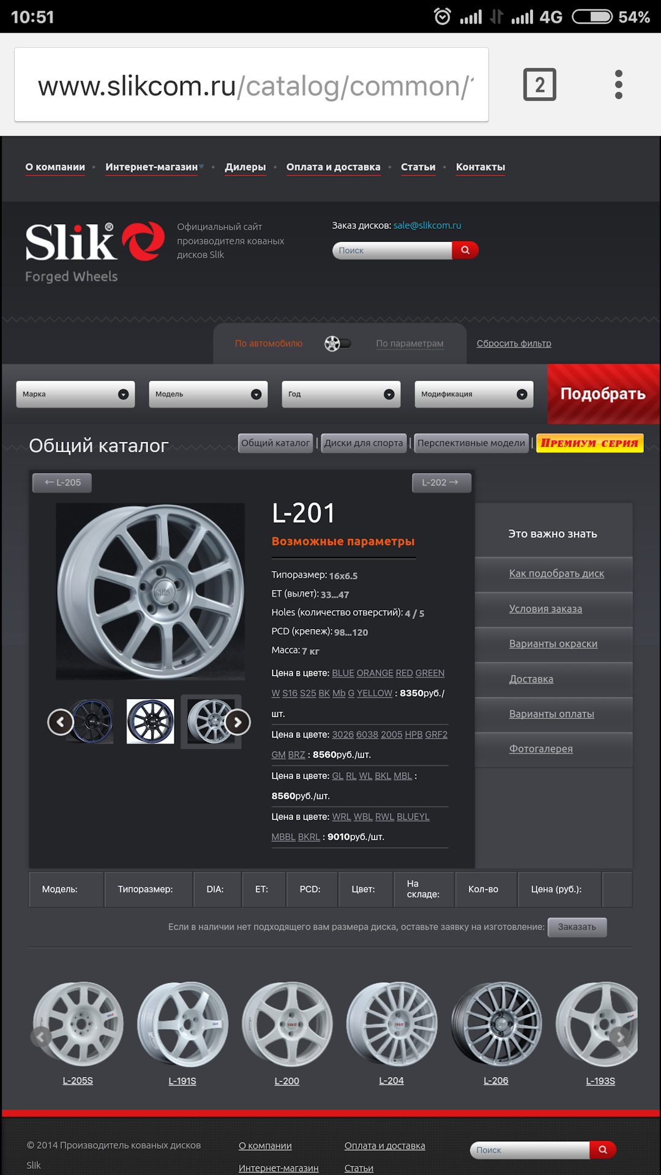Open the large L-201 wheel image
Image resolution: width=661 pixels, height=1175 pixels.
tap(151, 592)
